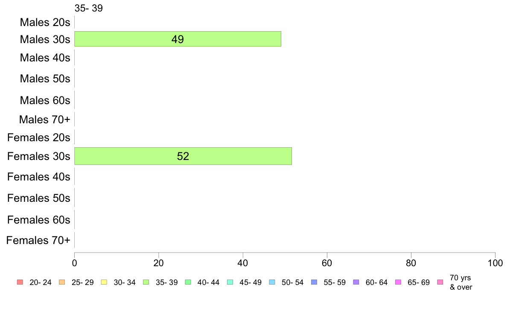Click the 100 tick on the x-axis
507x314 pixels.
(x=495, y=263)
